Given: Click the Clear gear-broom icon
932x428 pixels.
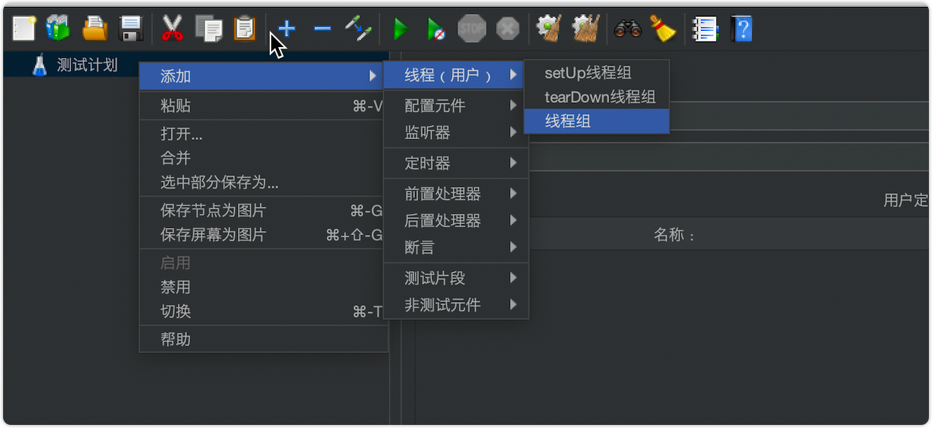Looking at the screenshot, I should coord(549,29).
